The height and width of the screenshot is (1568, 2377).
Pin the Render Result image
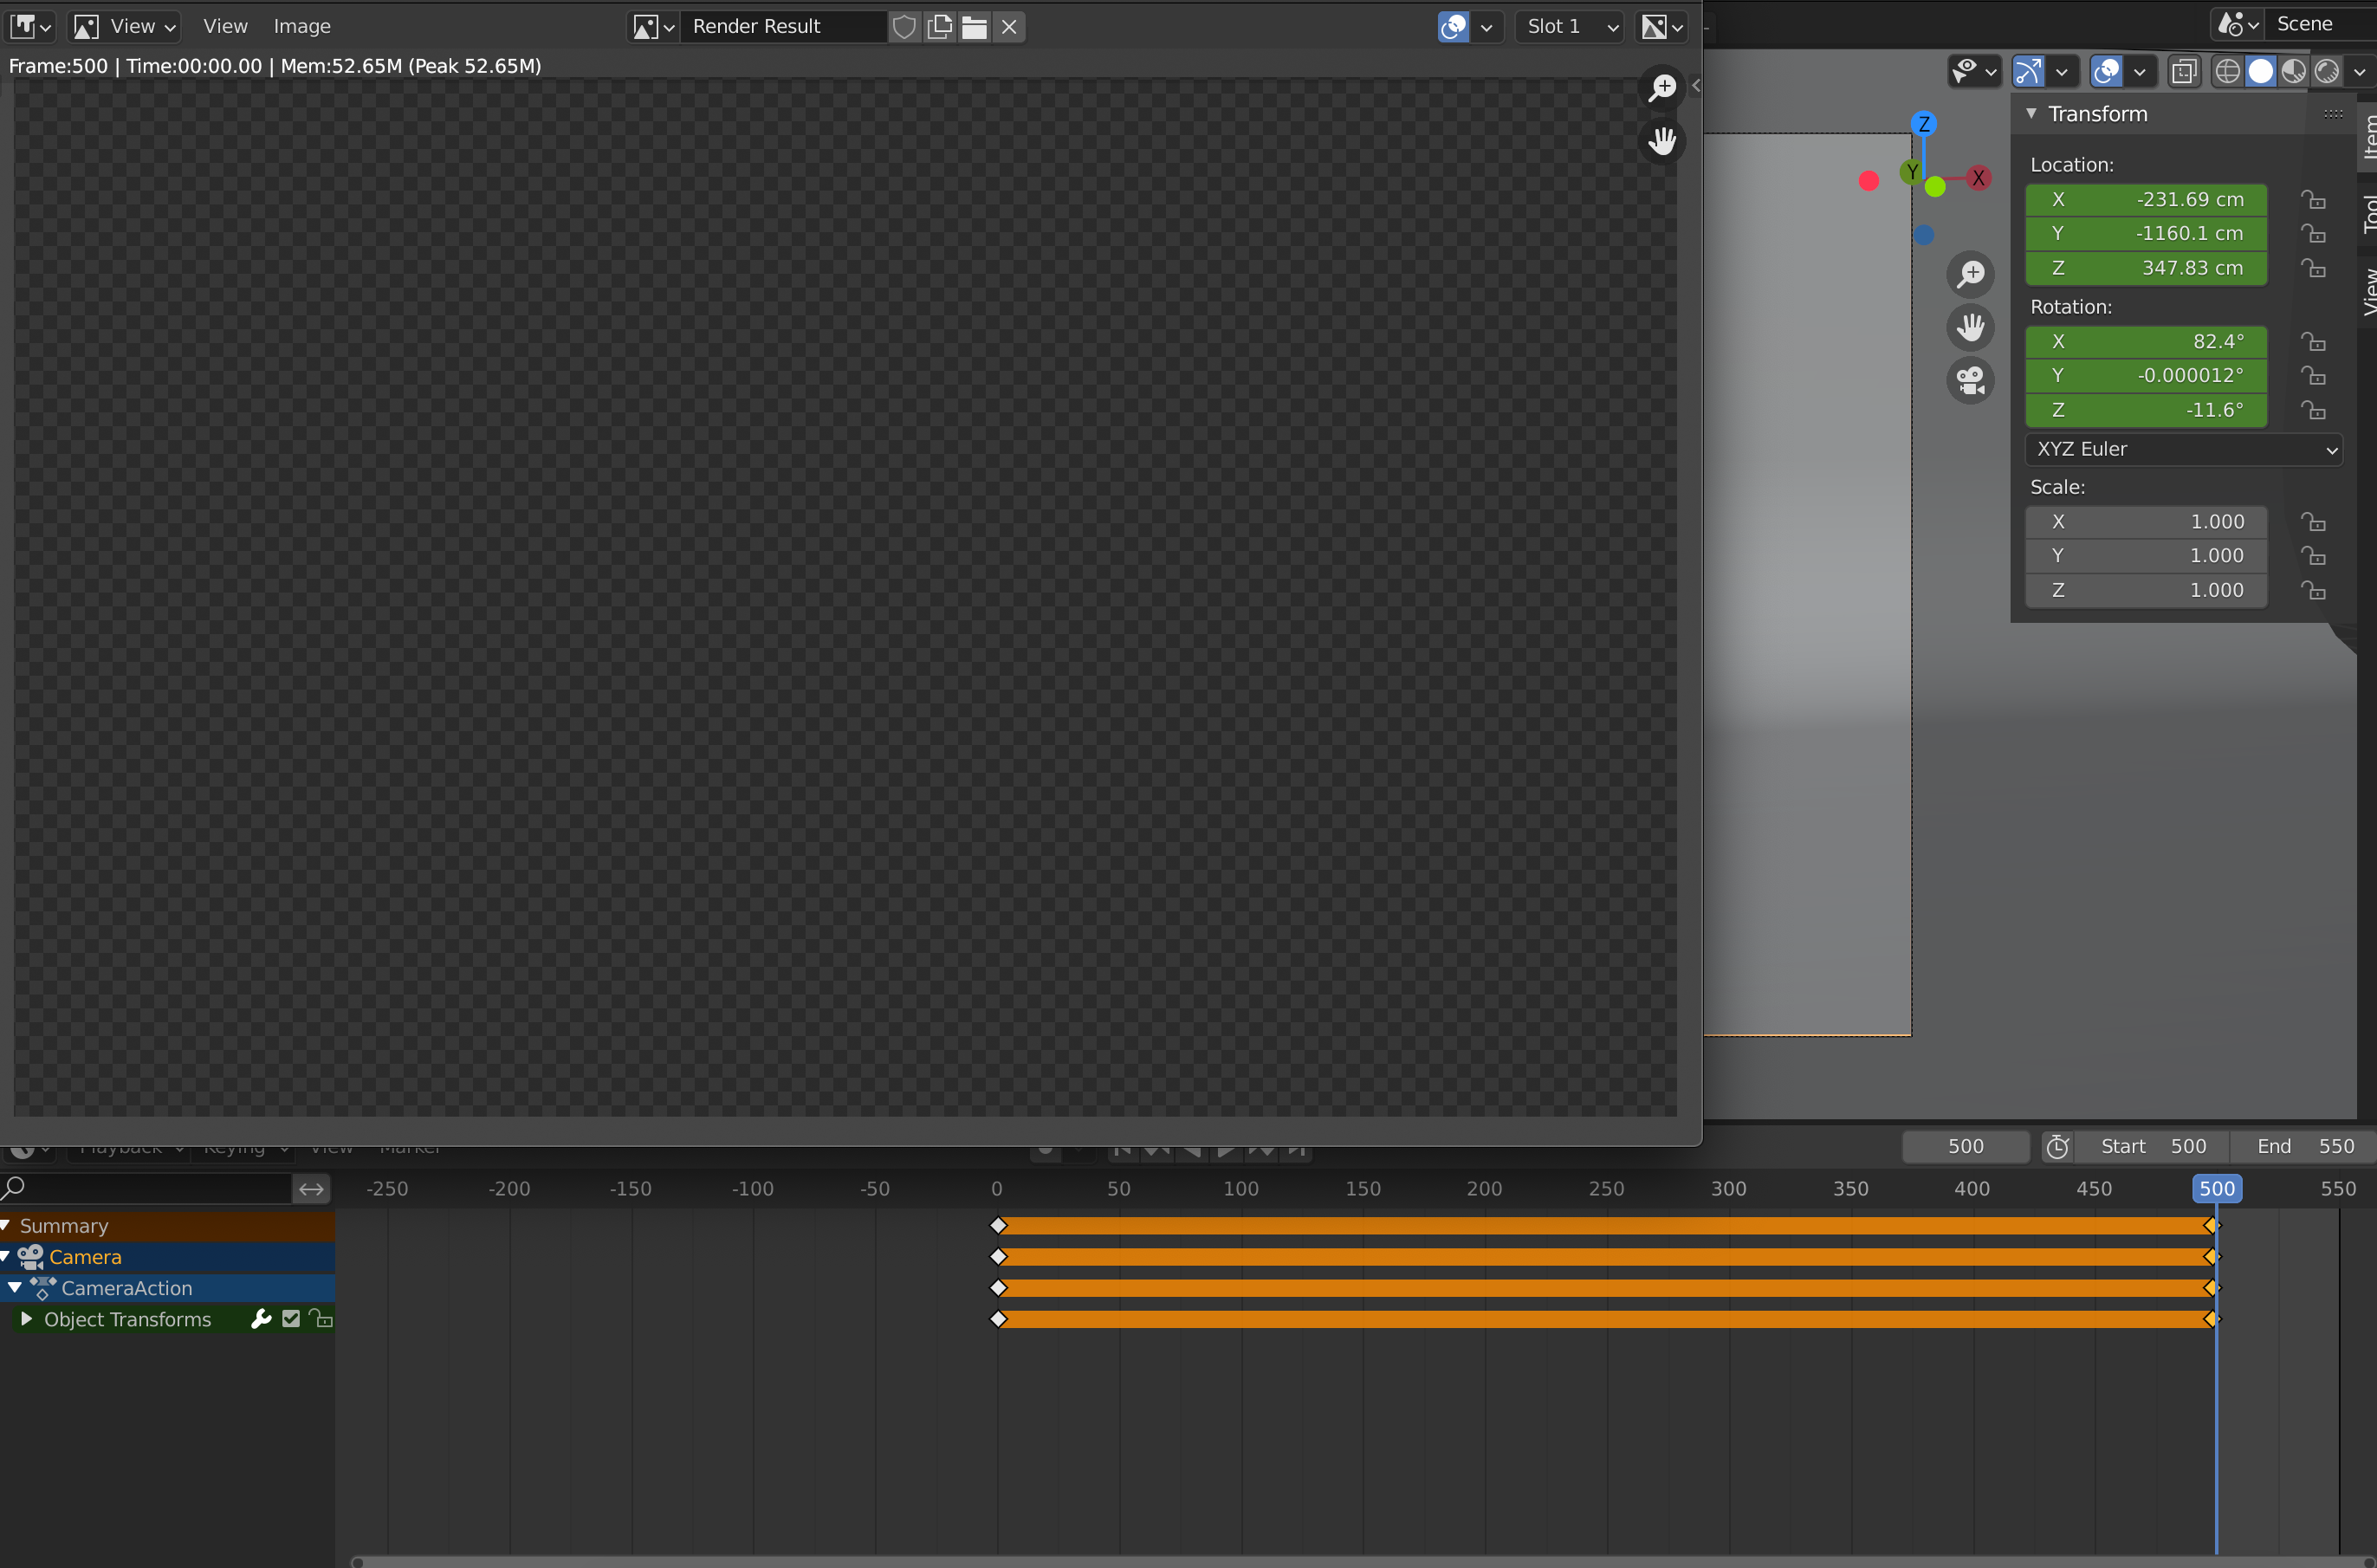coord(905,27)
